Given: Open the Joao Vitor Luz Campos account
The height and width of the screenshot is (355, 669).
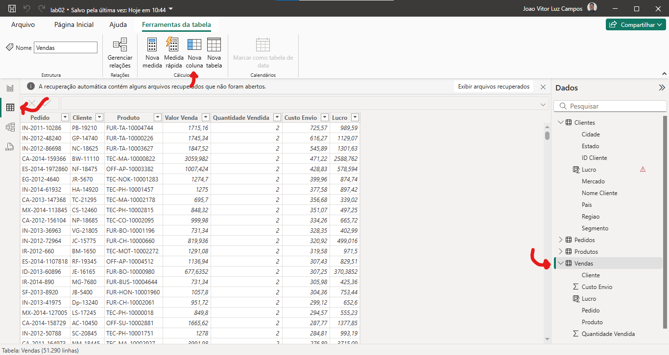Looking at the screenshot, I should tap(560, 9).
